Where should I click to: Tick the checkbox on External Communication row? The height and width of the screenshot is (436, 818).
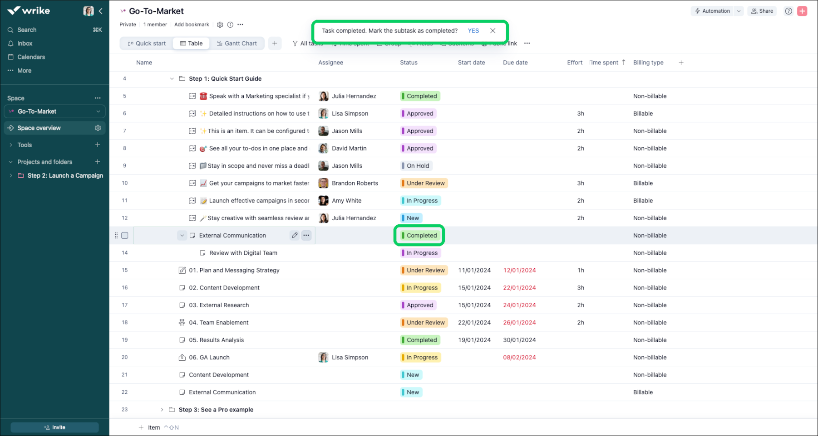click(x=125, y=236)
